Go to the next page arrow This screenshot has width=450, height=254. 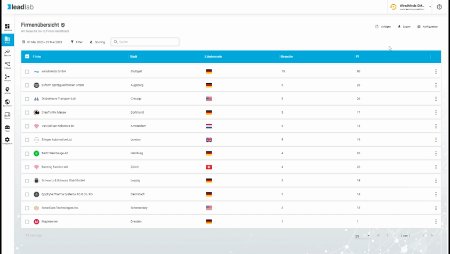click(423, 236)
